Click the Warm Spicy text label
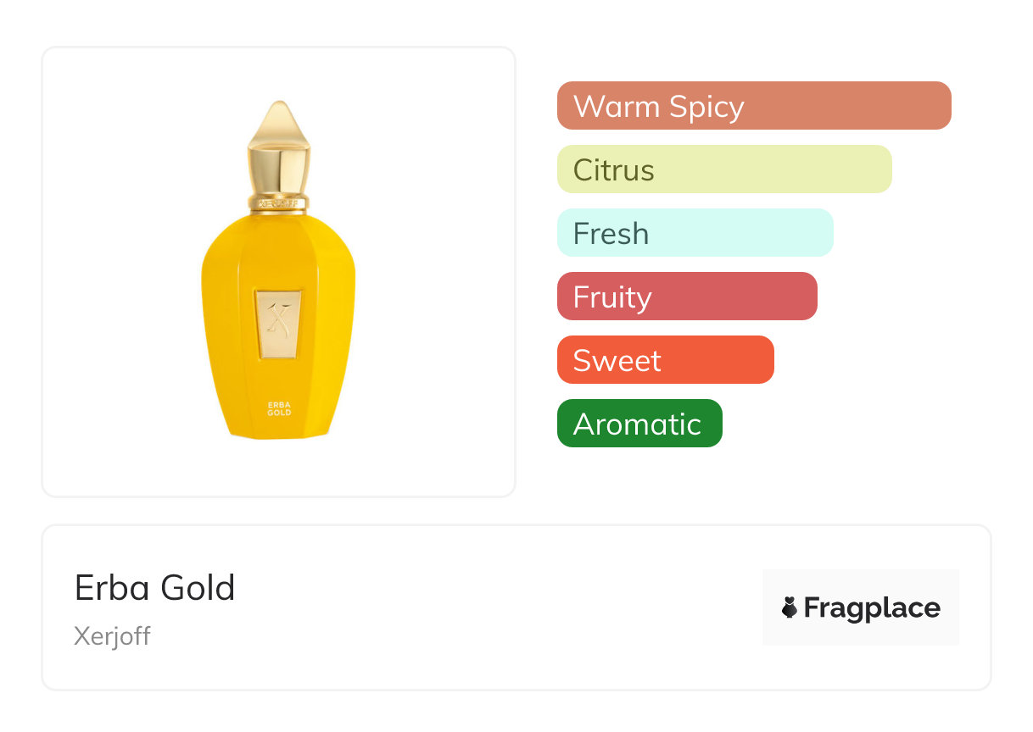The width and height of the screenshot is (1033, 732). click(x=659, y=107)
